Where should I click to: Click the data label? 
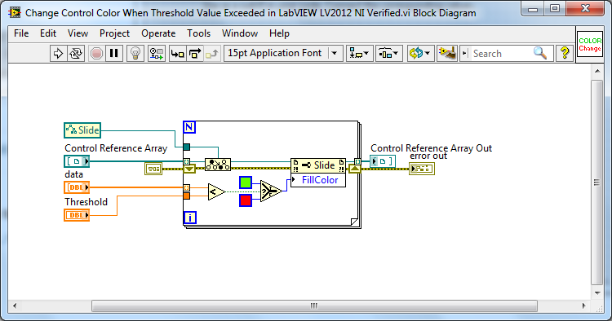[x=73, y=174]
